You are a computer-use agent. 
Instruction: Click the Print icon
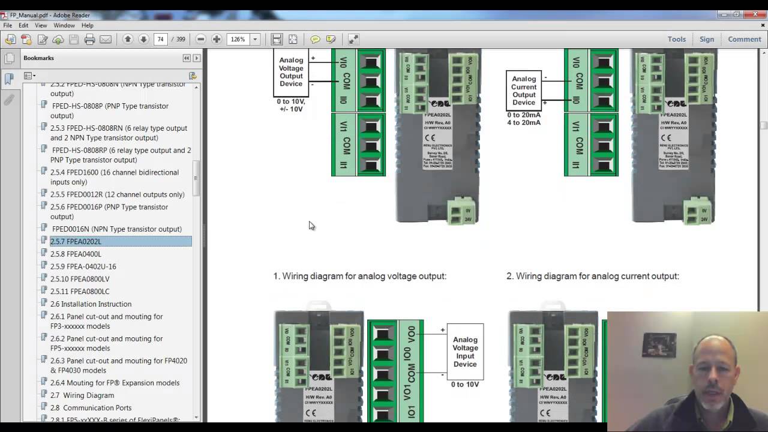(90, 40)
